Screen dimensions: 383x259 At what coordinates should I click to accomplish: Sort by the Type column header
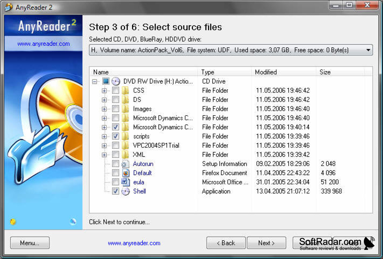[x=224, y=72]
